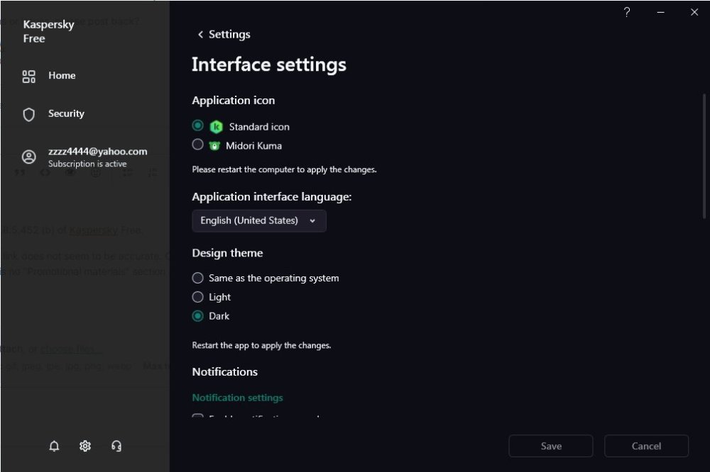Open settings via the gear icon
This screenshot has height=472, width=710.
coord(85,446)
